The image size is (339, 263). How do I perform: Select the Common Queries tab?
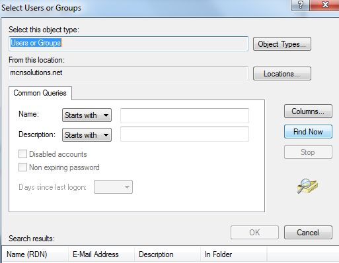[x=40, y=93]
